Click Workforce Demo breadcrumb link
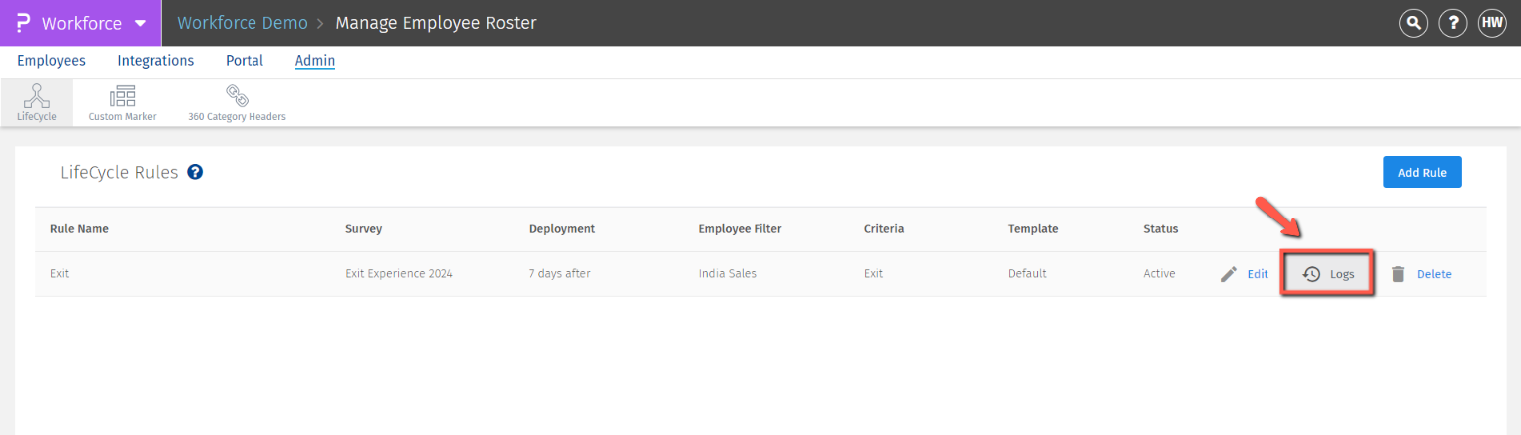Screen dimensions: 1521x435 click(x=243, y=23)
